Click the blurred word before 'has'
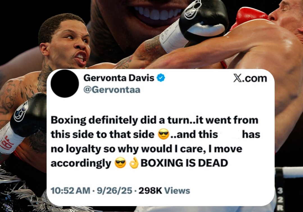The image size is (303, 212). (x=230, y=134)
